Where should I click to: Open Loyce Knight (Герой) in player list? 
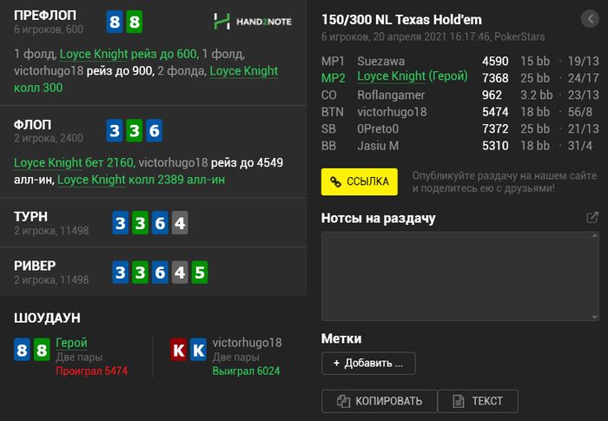[x=413, y=76]
